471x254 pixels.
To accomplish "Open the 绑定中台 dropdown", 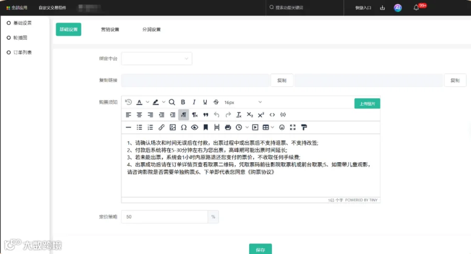I will [156, 58].
